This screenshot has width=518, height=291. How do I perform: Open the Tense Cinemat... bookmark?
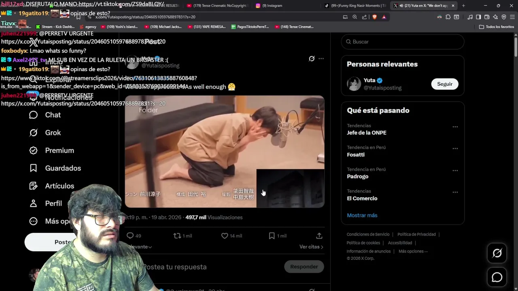(x=294, y=27)
